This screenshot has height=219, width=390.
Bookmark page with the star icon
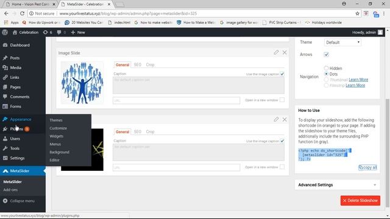click(358, 13)
